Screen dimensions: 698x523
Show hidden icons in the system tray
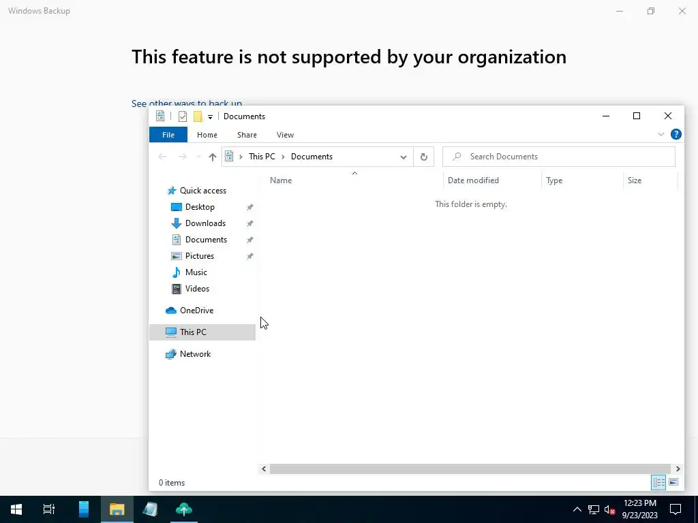577,509
